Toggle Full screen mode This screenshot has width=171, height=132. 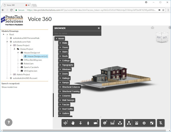tap(152, 123)
